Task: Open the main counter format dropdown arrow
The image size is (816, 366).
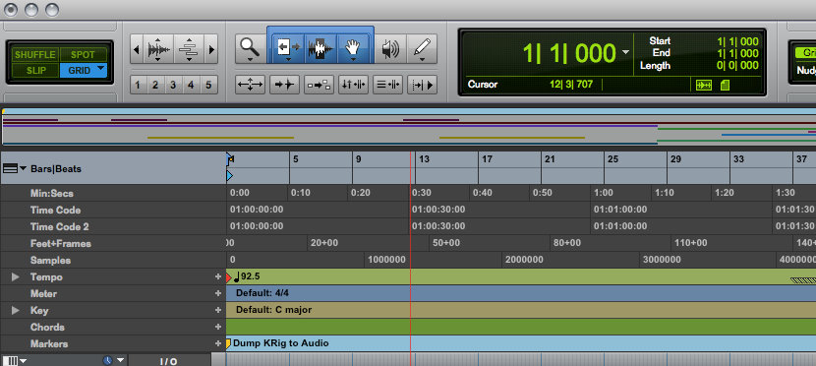Action: tap(625, 52)
